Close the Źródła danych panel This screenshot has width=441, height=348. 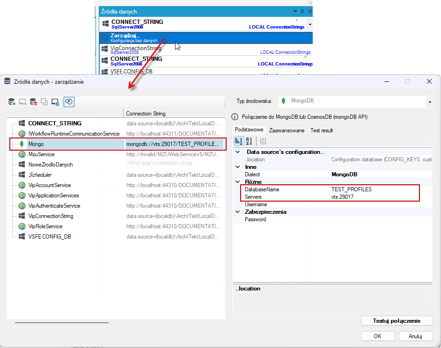coord(309,12)
